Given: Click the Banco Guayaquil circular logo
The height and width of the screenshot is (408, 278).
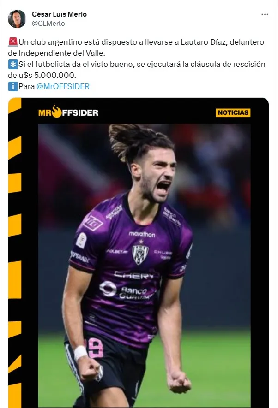Looking at the screenshot, I should [108, 289].
